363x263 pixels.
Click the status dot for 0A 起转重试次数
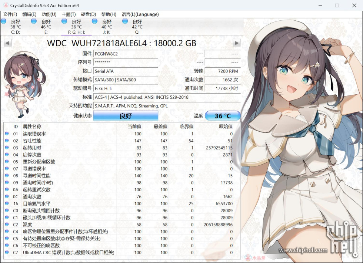click(x=7, y=189)
